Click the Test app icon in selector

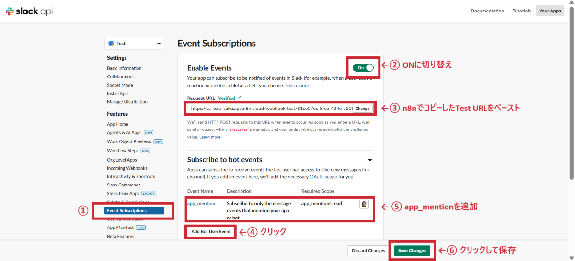click(x=111, y=43)
